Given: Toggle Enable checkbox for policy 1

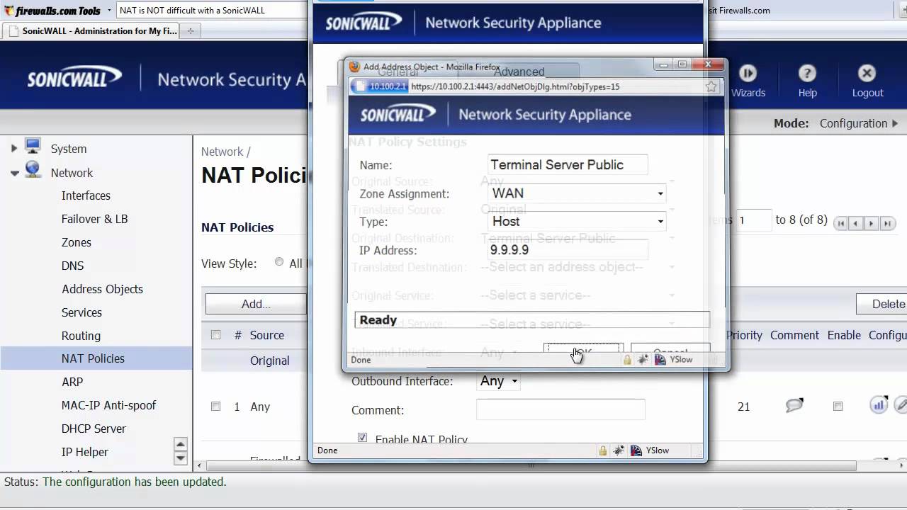Looking at the screenshot, I should click(838, 407).
